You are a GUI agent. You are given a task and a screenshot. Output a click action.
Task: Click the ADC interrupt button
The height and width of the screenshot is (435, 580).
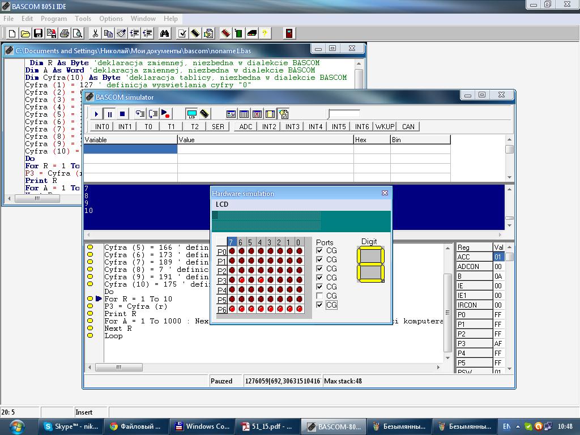[246, 126]
